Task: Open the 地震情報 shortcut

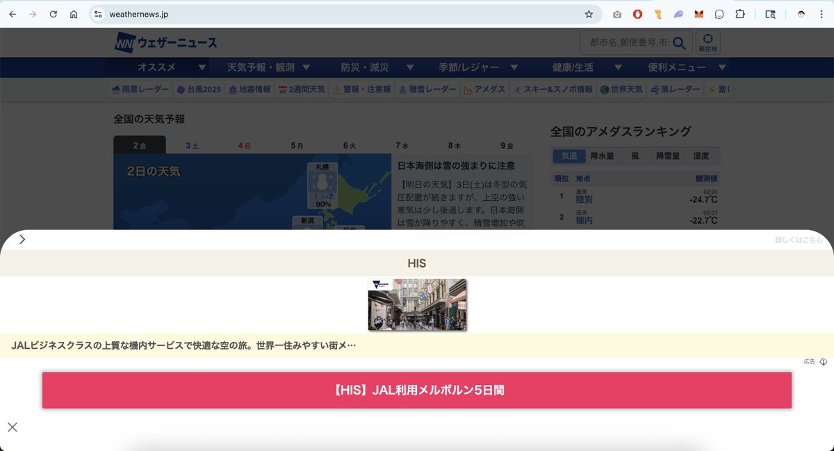Action: 250,90
